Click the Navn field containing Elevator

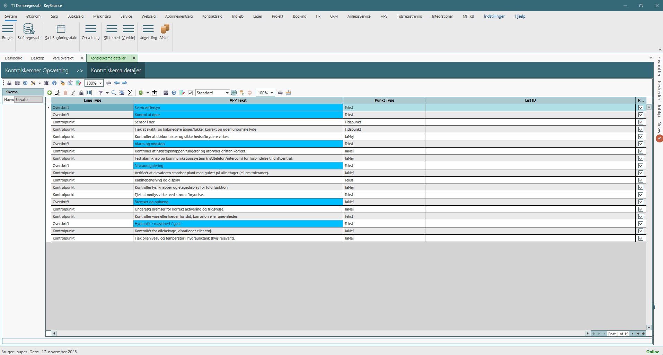point(28,100)
